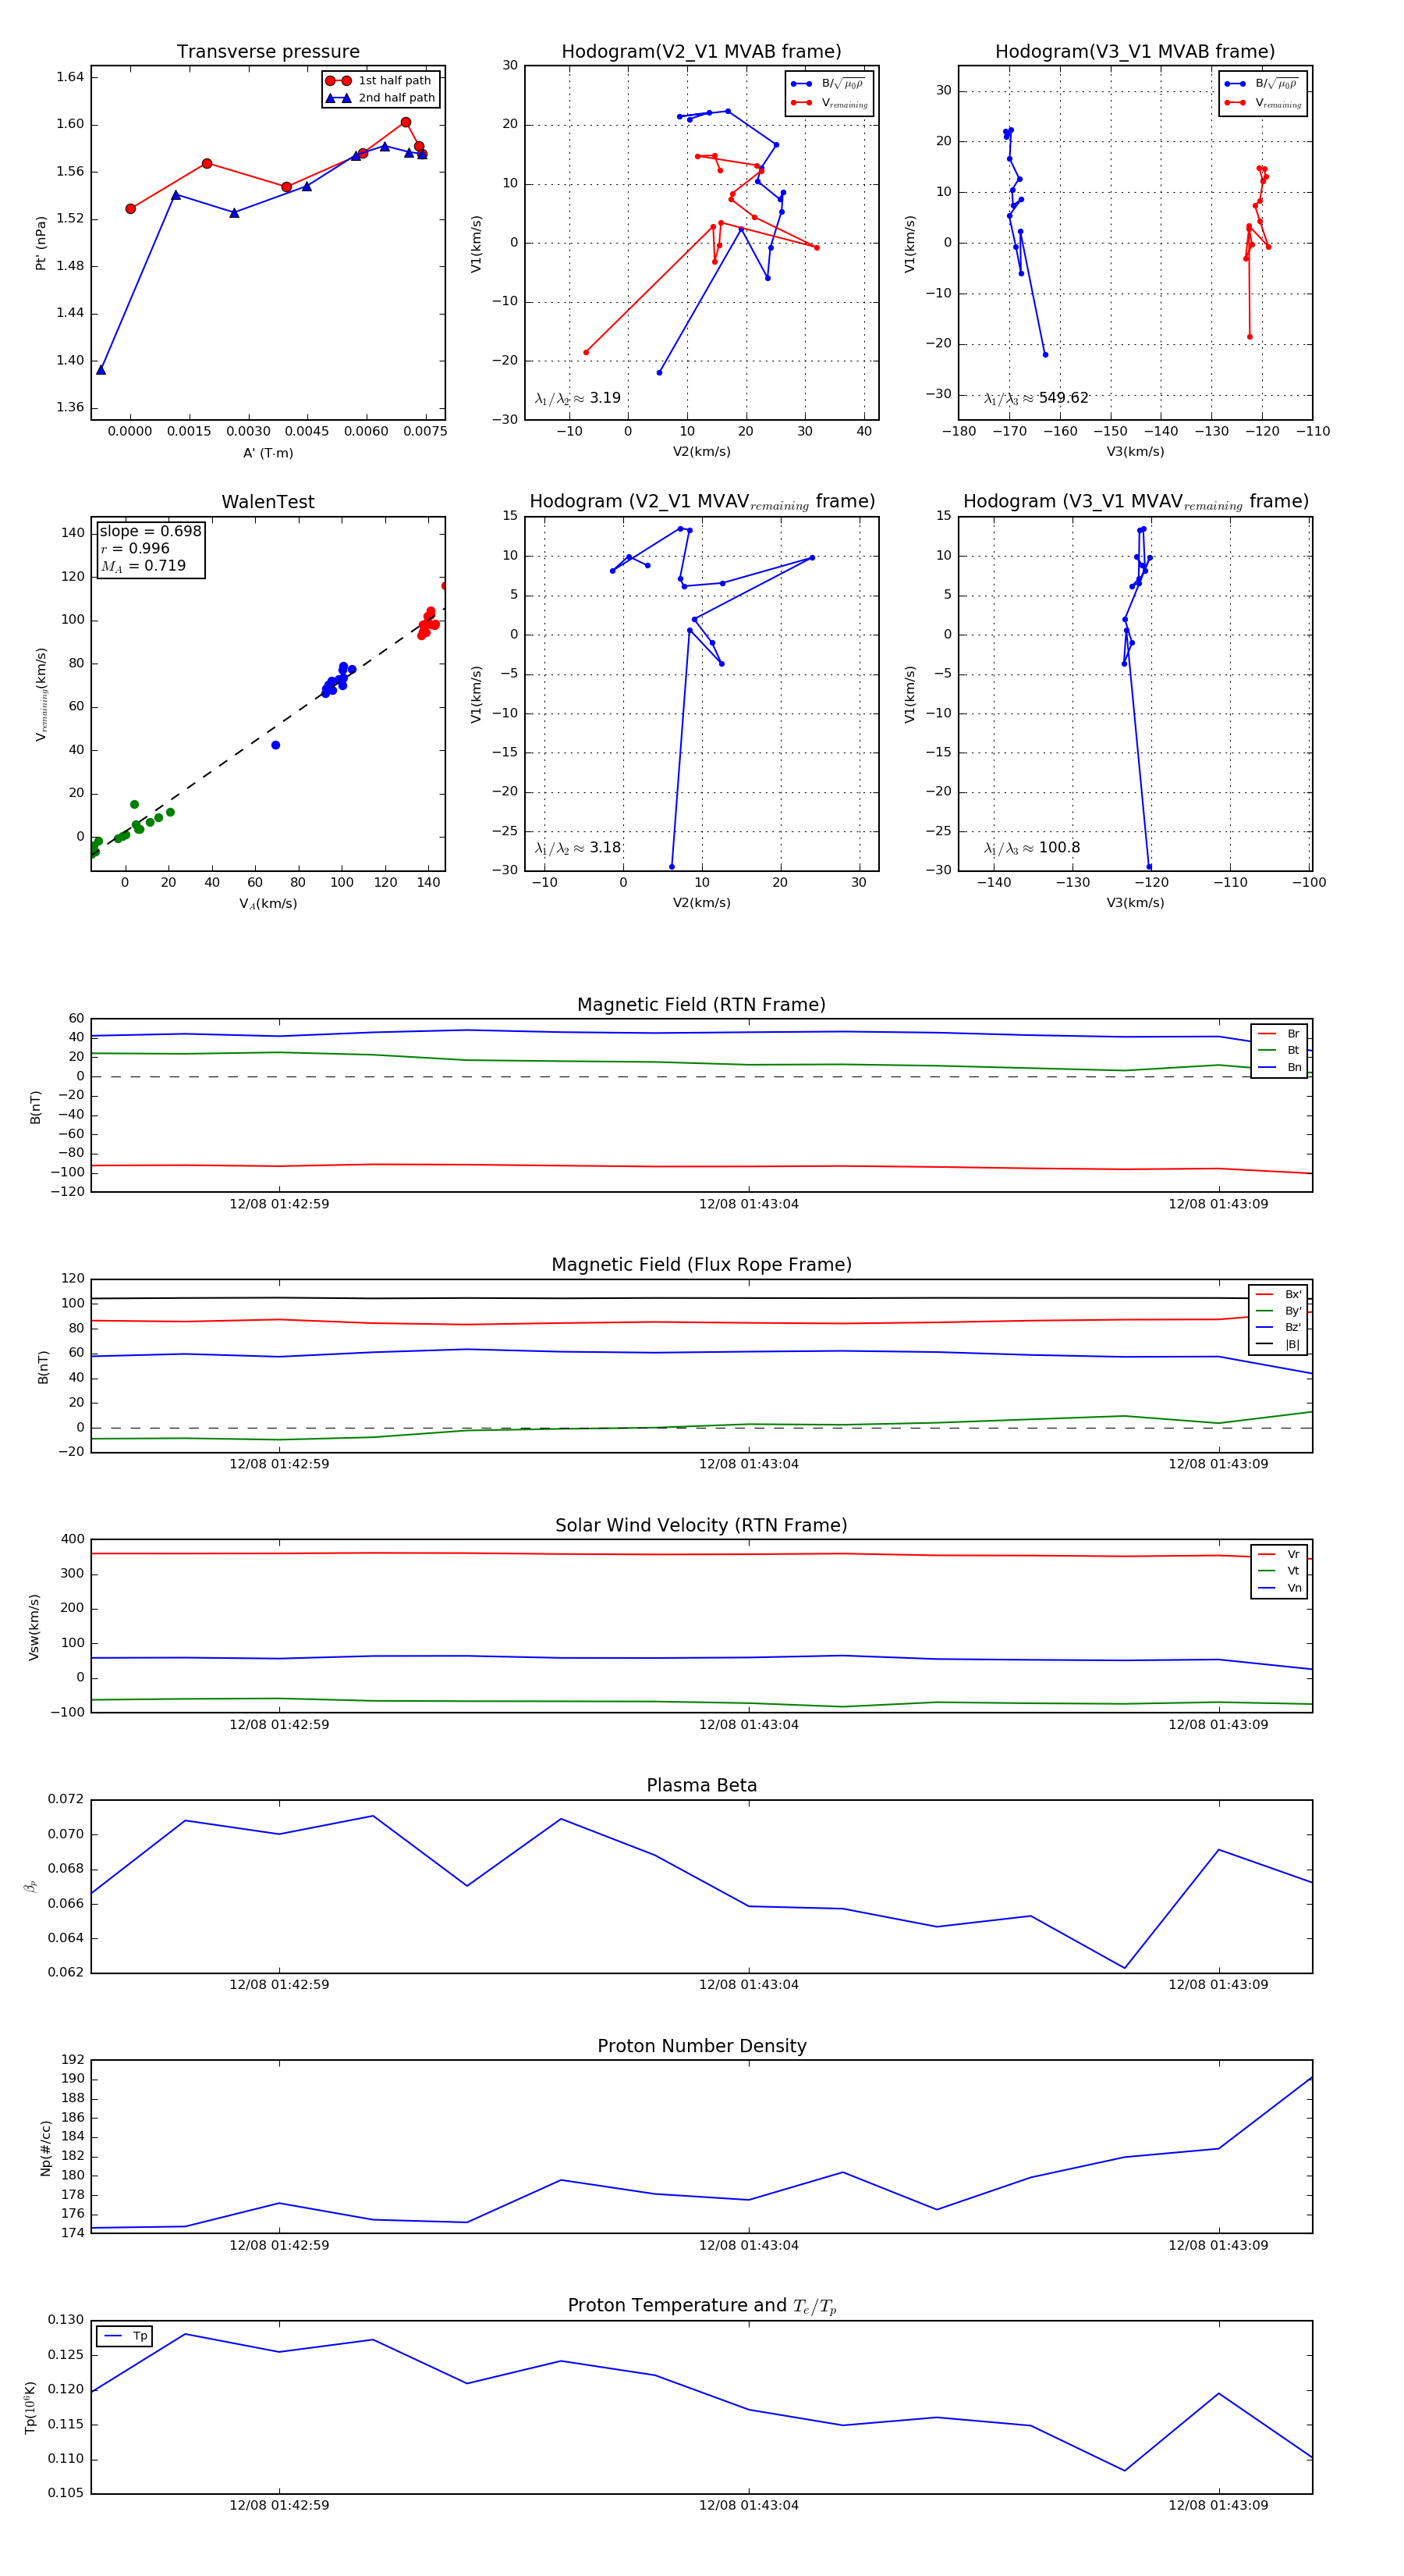The width and height of the screenshot is (1404, 2576).
Task: Select the Br legend entry
Action: (x=1279, y=1034)
